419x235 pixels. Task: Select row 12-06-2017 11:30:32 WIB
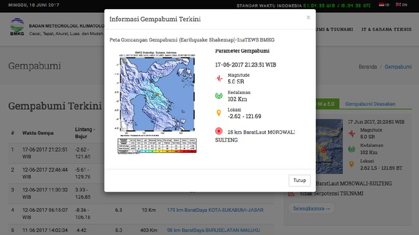[x=141, y=194]
